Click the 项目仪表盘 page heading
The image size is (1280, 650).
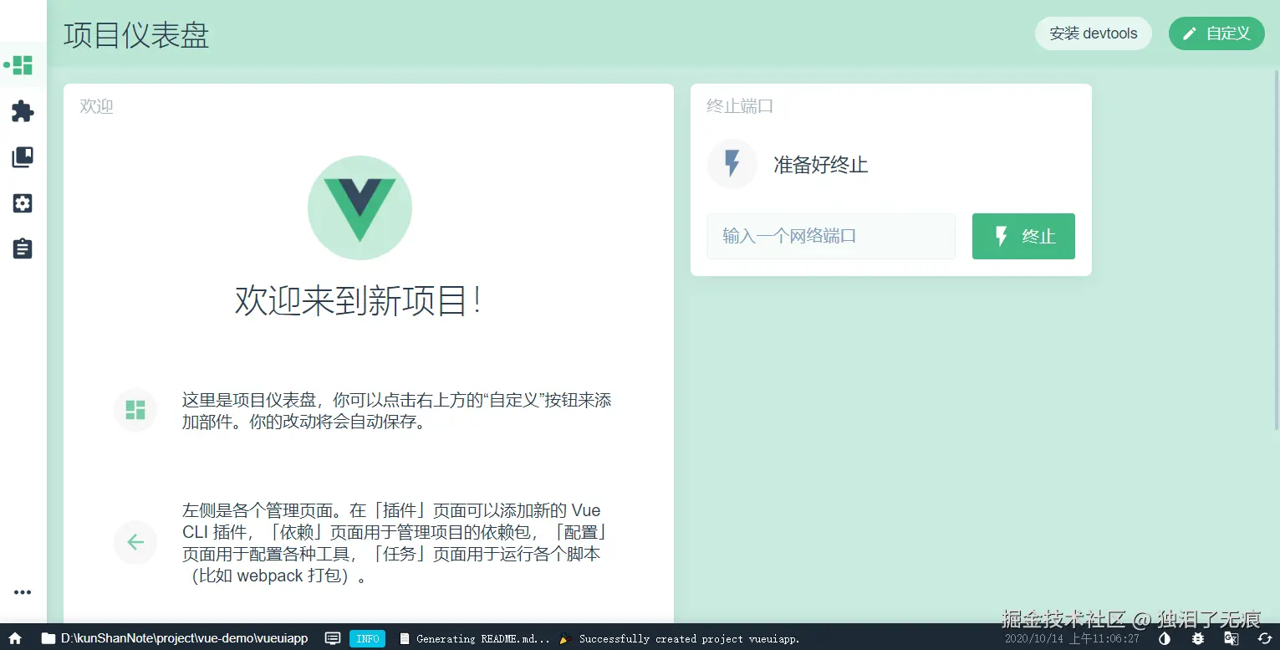pyautogui.click(x=136, y=35)
